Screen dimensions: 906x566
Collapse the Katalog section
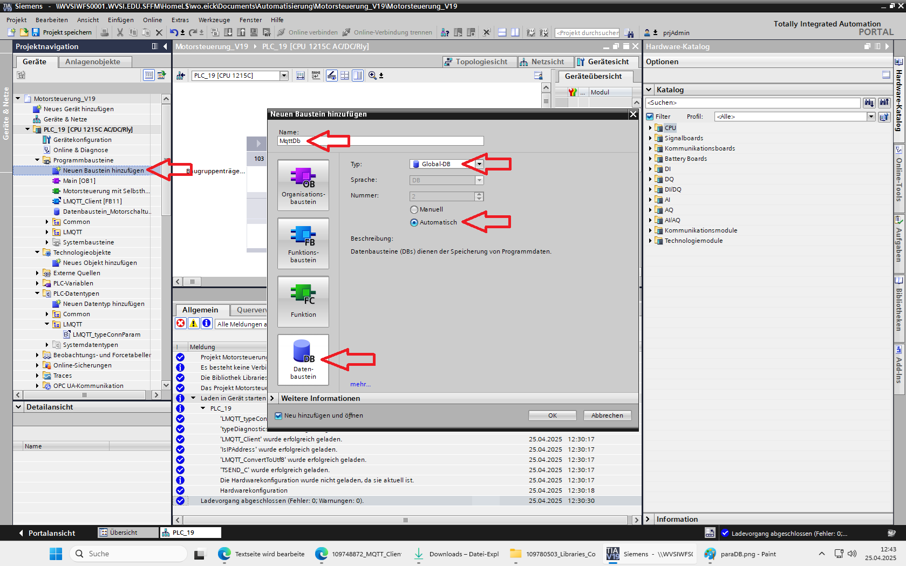pyautogui.click(x=649, y=90)
